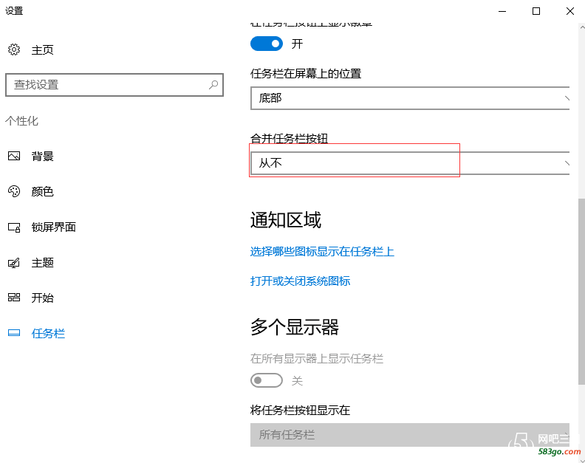Open the 主页 home page
This screenshot has width=585, height=463.
click(x=43, y=49)
